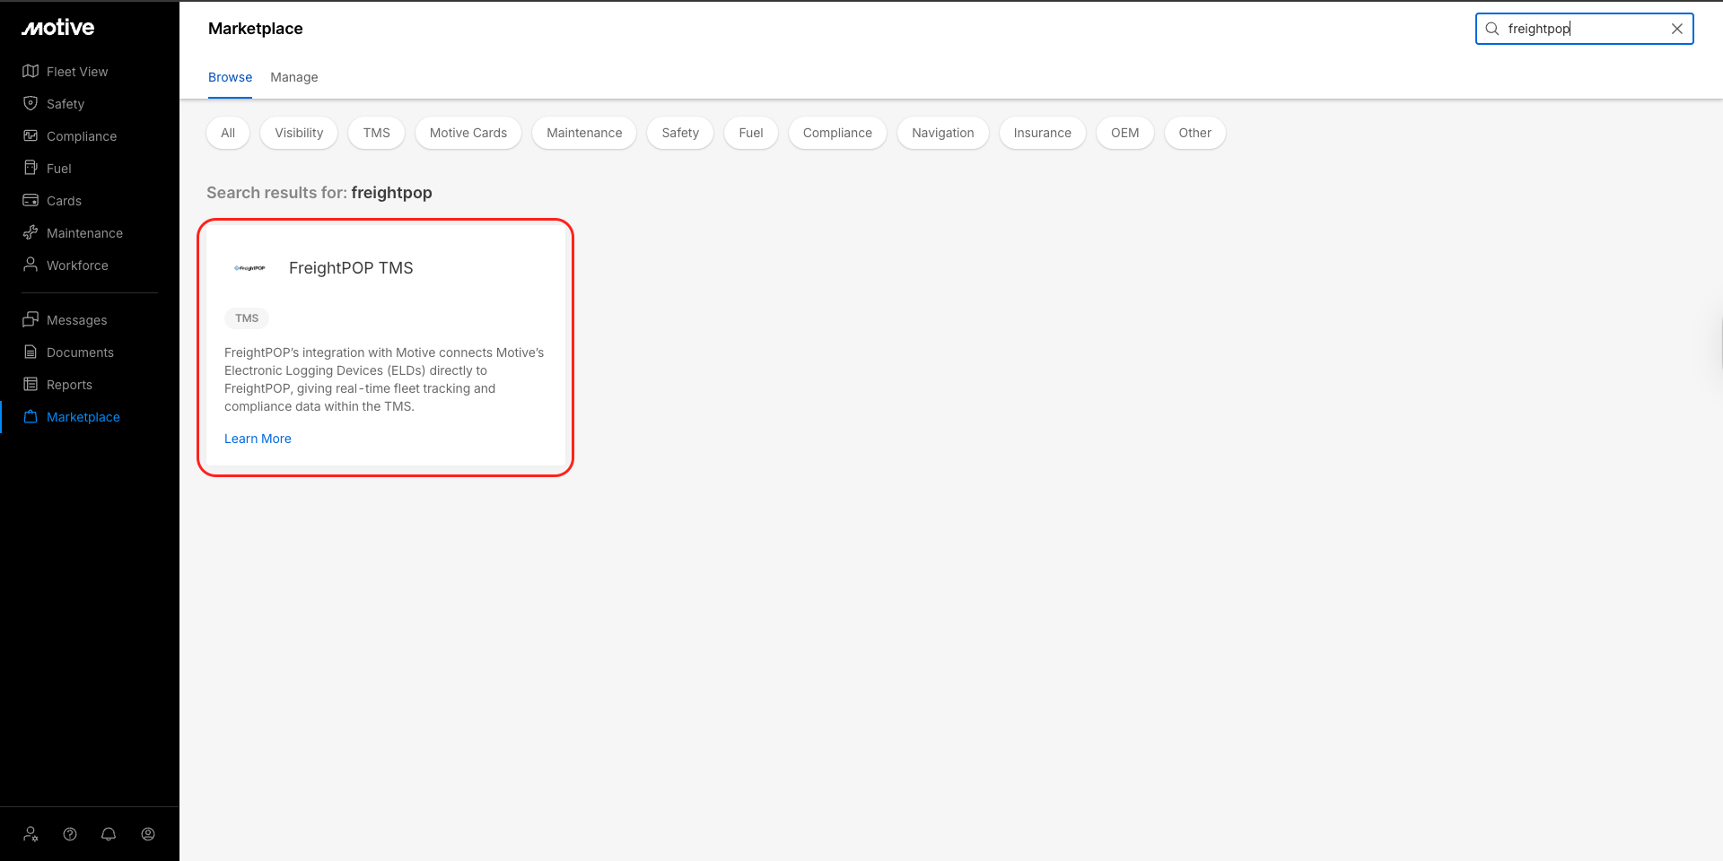Select the All category filter
Viewport: 1723px width, 861px height.
[228, 133]
